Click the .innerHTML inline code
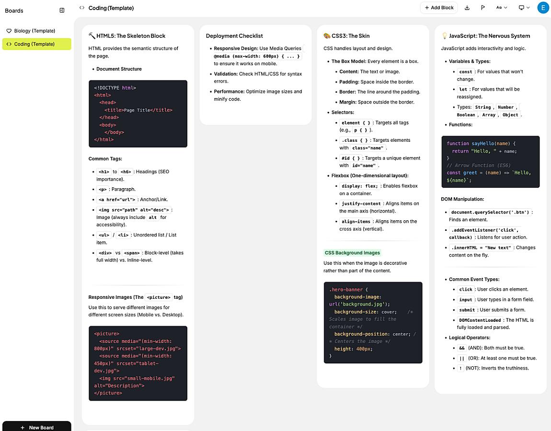 pyautogui.click(x=481, y=248)
